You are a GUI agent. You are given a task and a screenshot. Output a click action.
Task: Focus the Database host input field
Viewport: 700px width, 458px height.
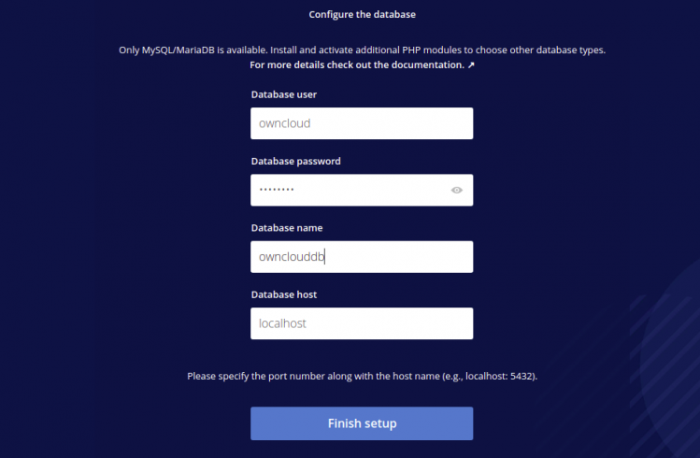pyautogui.click(x=362, y=323)
